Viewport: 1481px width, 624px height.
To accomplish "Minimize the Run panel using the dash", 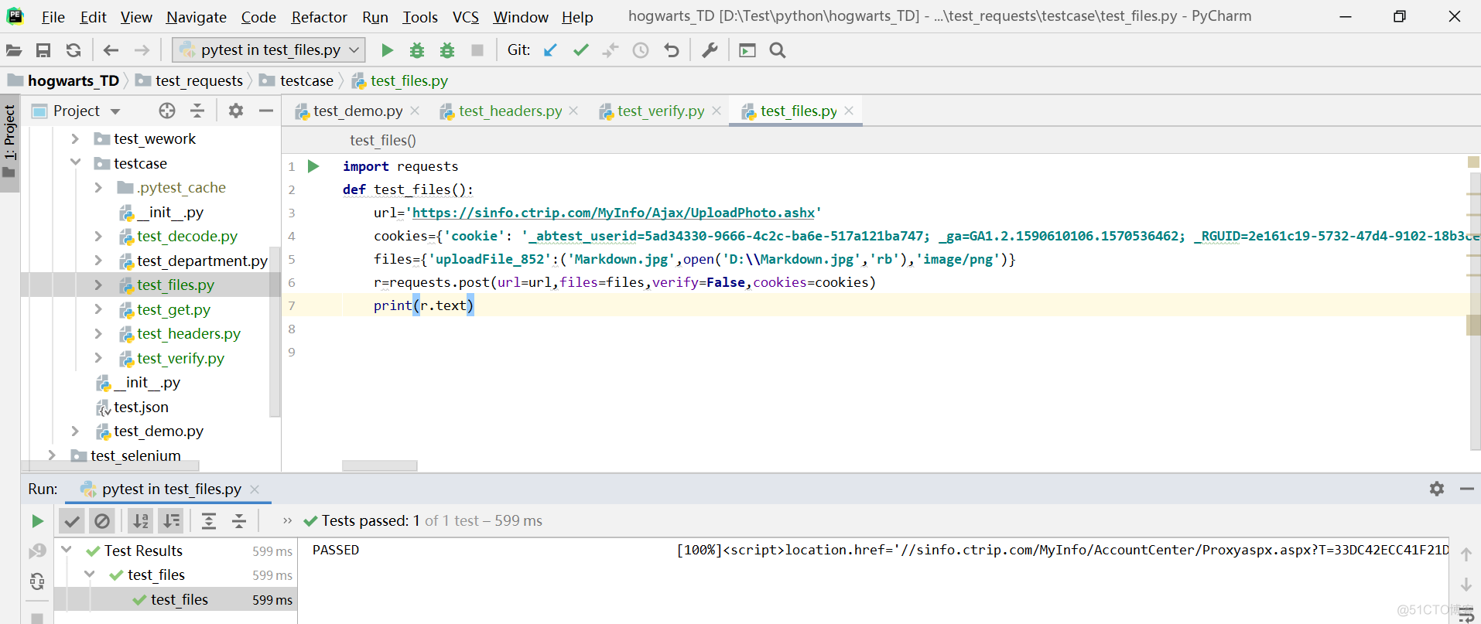I will click(1466, 489).
